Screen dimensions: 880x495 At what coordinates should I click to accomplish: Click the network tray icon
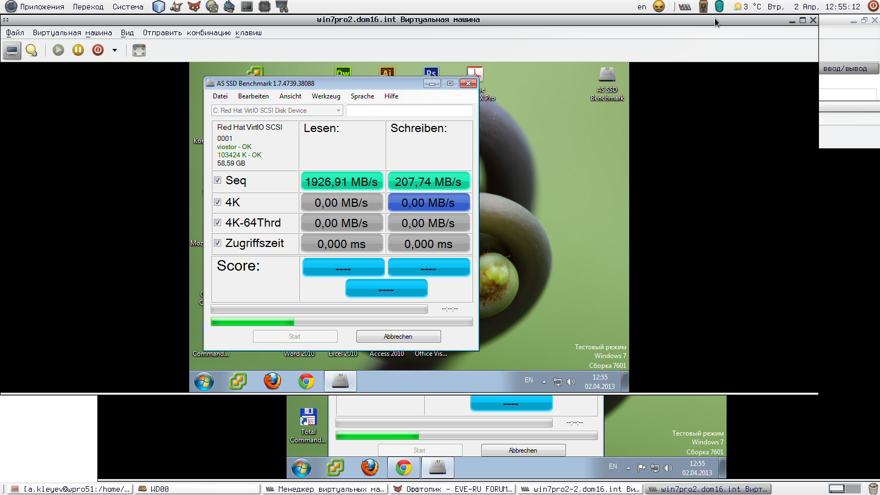[x=558, y=382]
